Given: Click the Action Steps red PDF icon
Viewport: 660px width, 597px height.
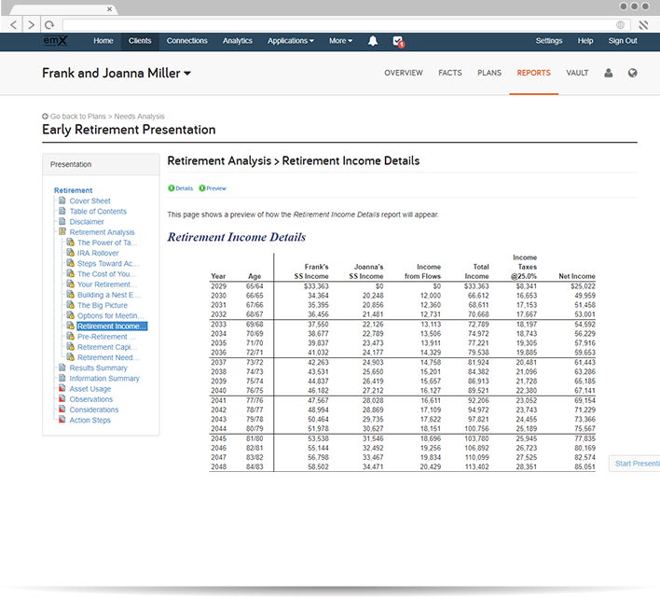Looking at the screenshot, I should click(62, 420).
